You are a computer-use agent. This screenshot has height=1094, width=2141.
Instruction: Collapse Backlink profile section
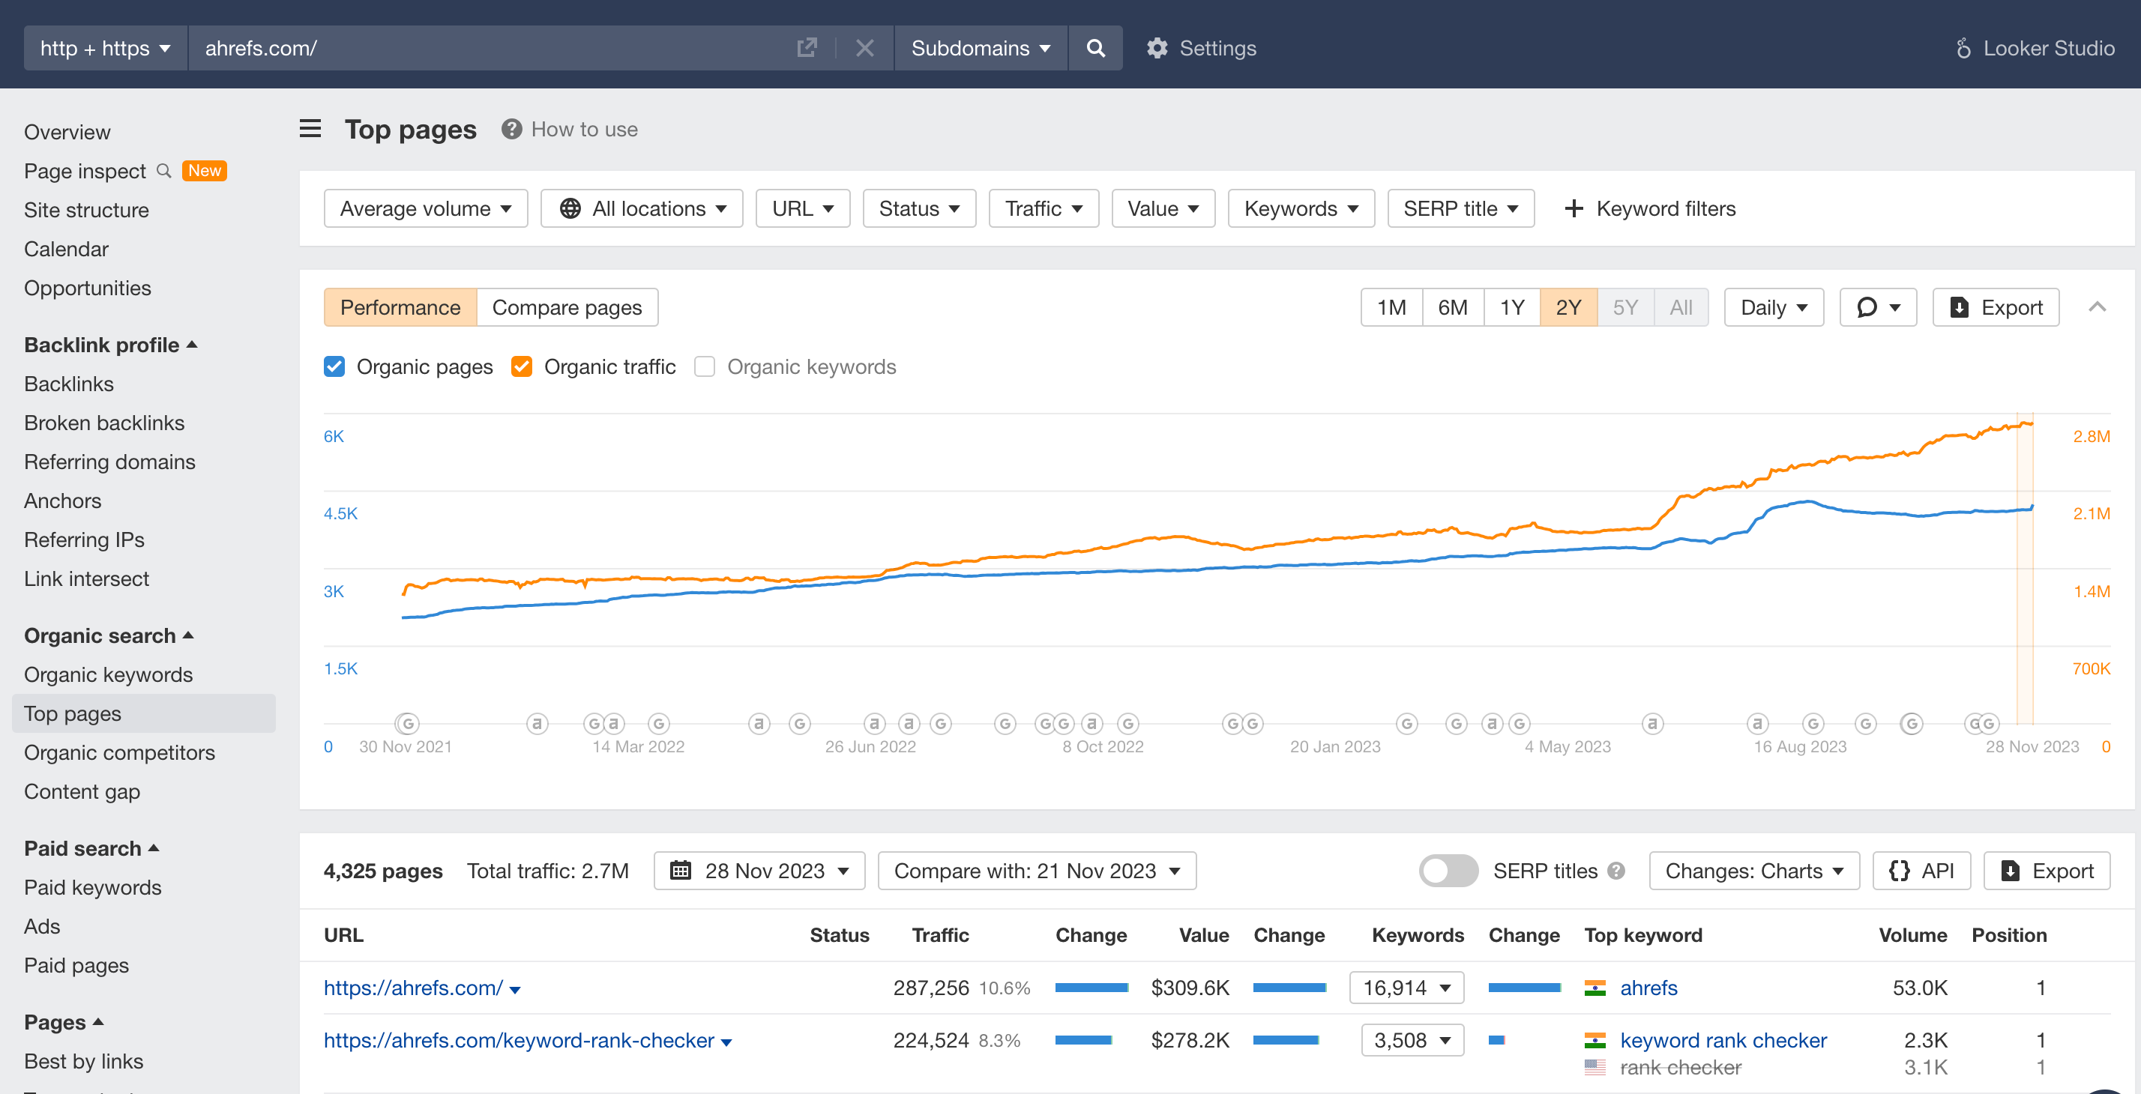click(x=110, y=345)
